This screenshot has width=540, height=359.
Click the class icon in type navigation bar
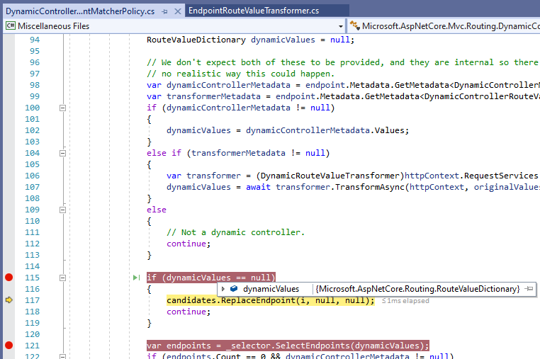pyautogui.click(x=355, y=25)
